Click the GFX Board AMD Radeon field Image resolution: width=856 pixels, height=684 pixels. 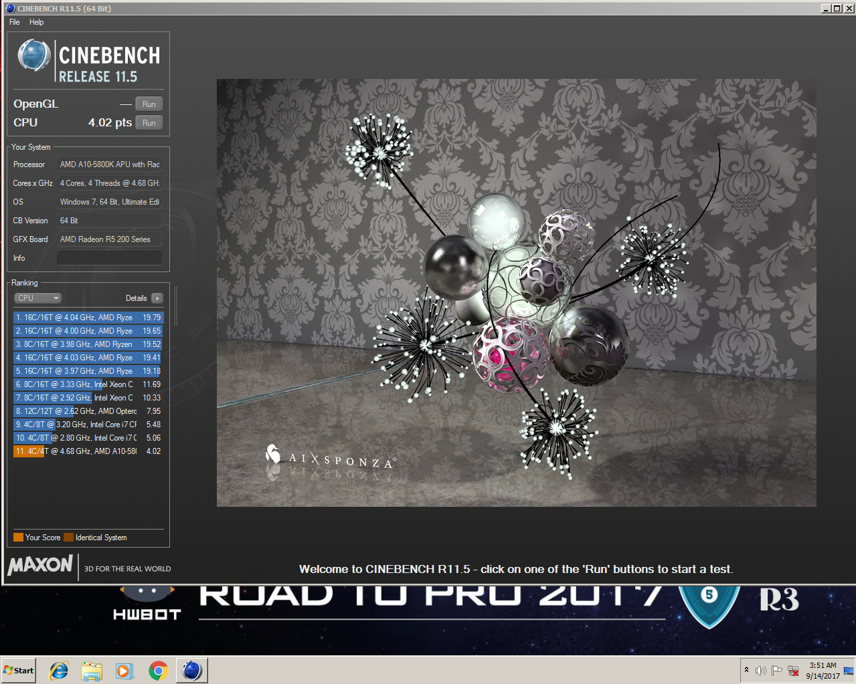tap(110, 239)
